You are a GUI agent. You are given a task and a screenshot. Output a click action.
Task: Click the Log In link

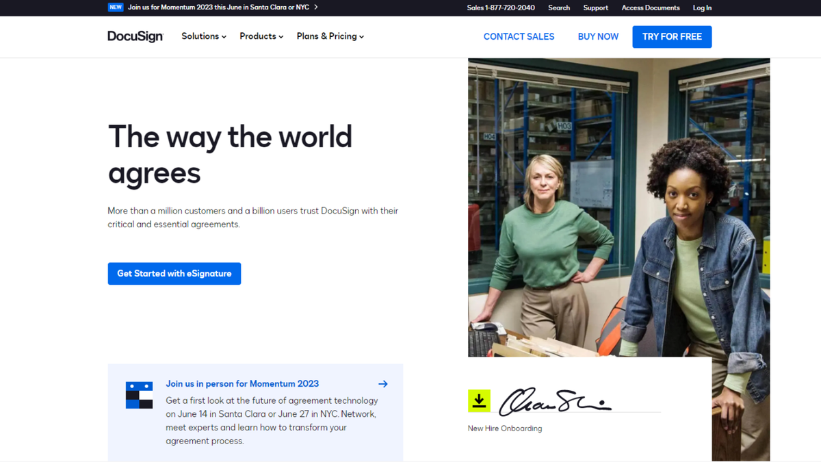tap(702, 8)
